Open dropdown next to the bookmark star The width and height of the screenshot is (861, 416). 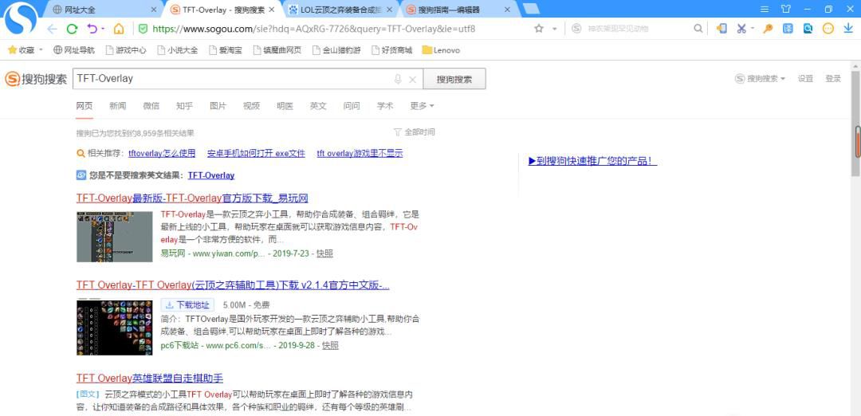pos(555,29)
